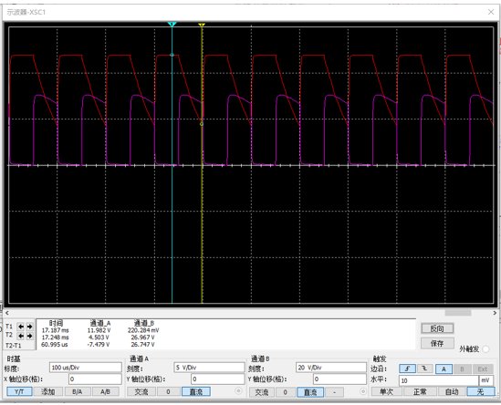
Task: Move cursor T1 right with its arrow
Action: (x=30, y=327)
